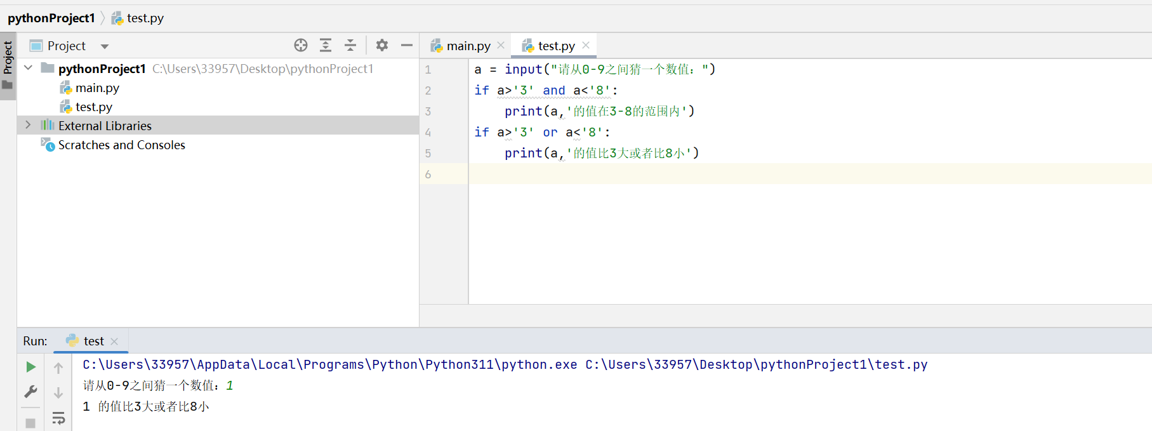Click the down arrow in Run toolbar
The image size is (1152, 431).
pyautogui.click(x=58, y=393)
